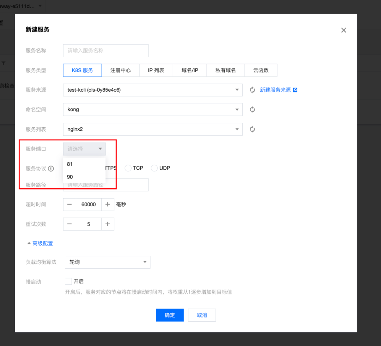Select the UDP protocol radio button

[x=154, y=168]
